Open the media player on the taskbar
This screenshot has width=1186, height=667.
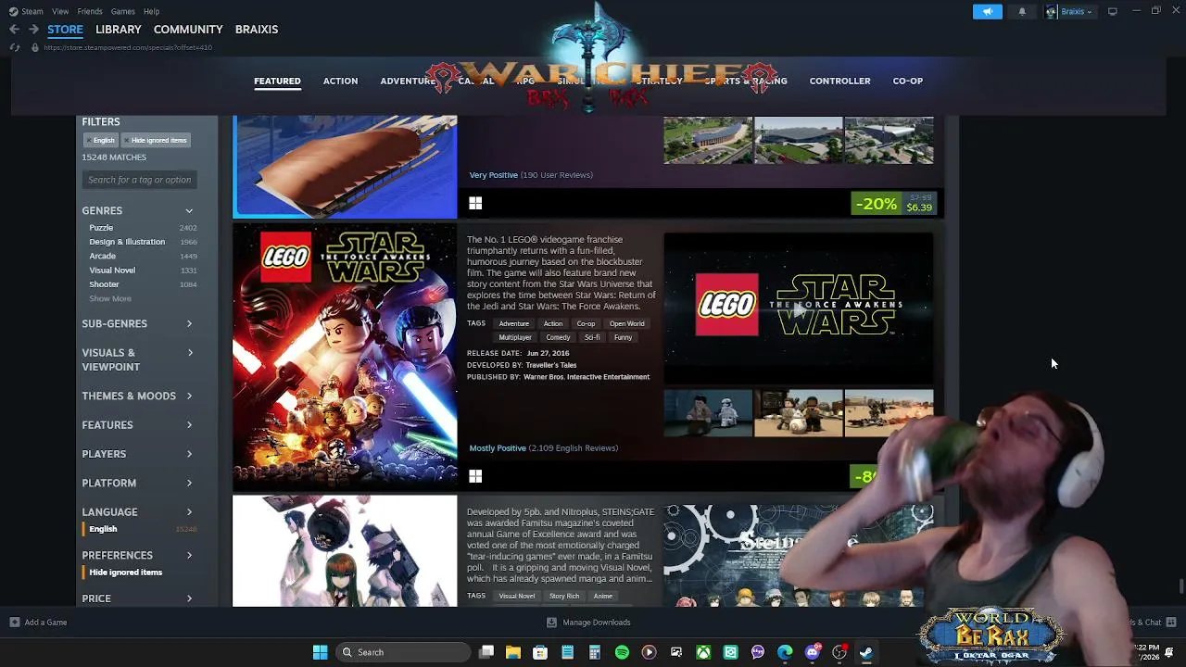click(x=649, y=652)
